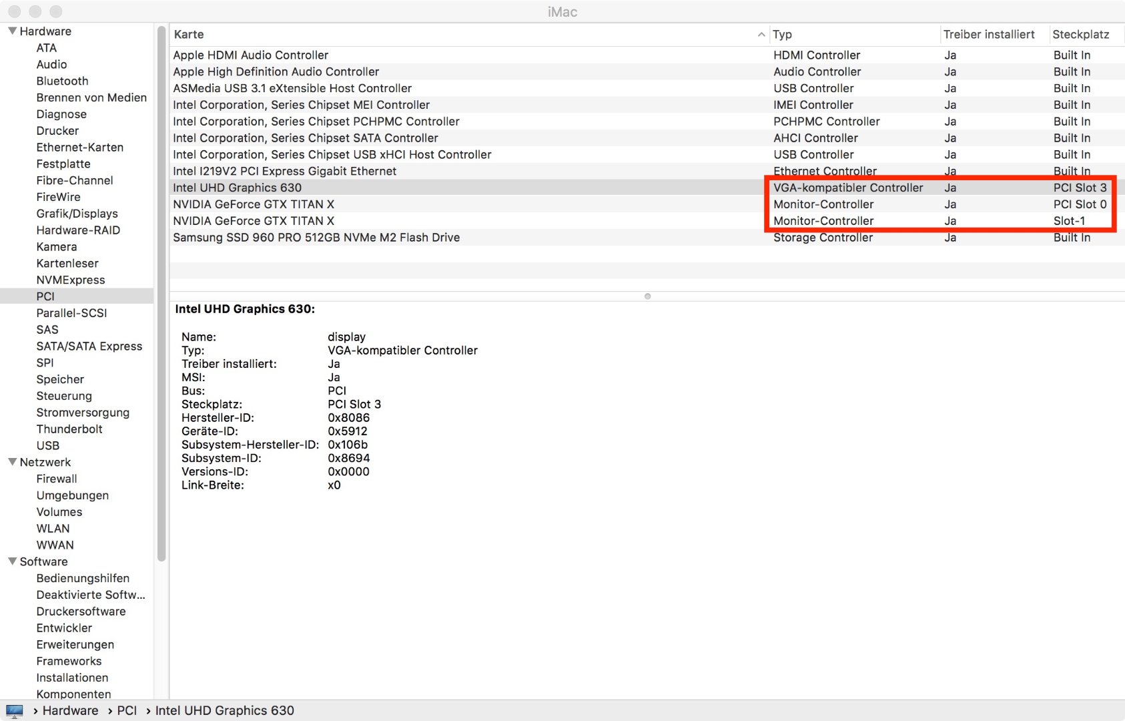
Task: Select Umgebungen under Netzwerk
Action: [x=73, y=495]
